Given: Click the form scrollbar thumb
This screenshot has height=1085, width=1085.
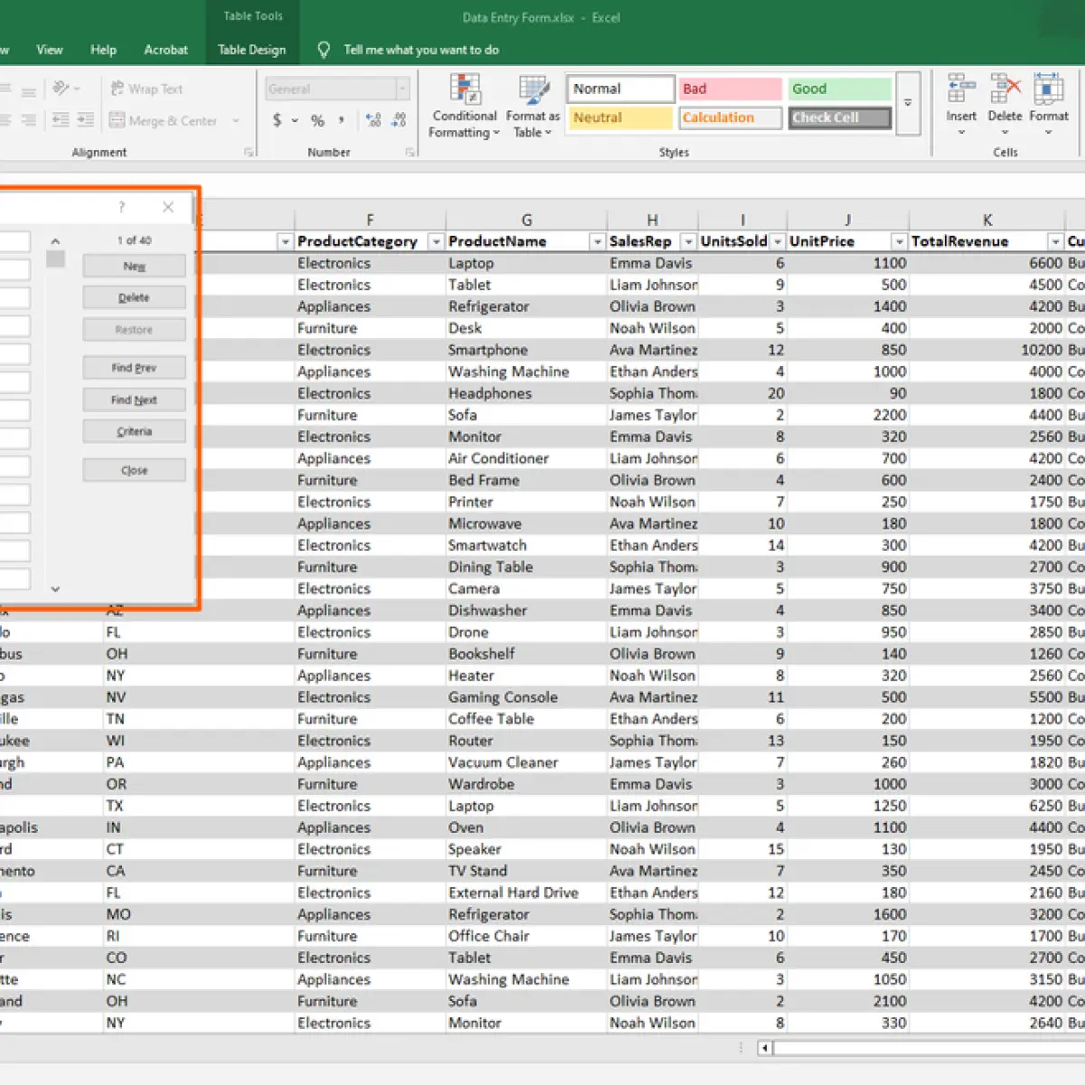Looking at the screenshot, I should [x=55, y=259].
